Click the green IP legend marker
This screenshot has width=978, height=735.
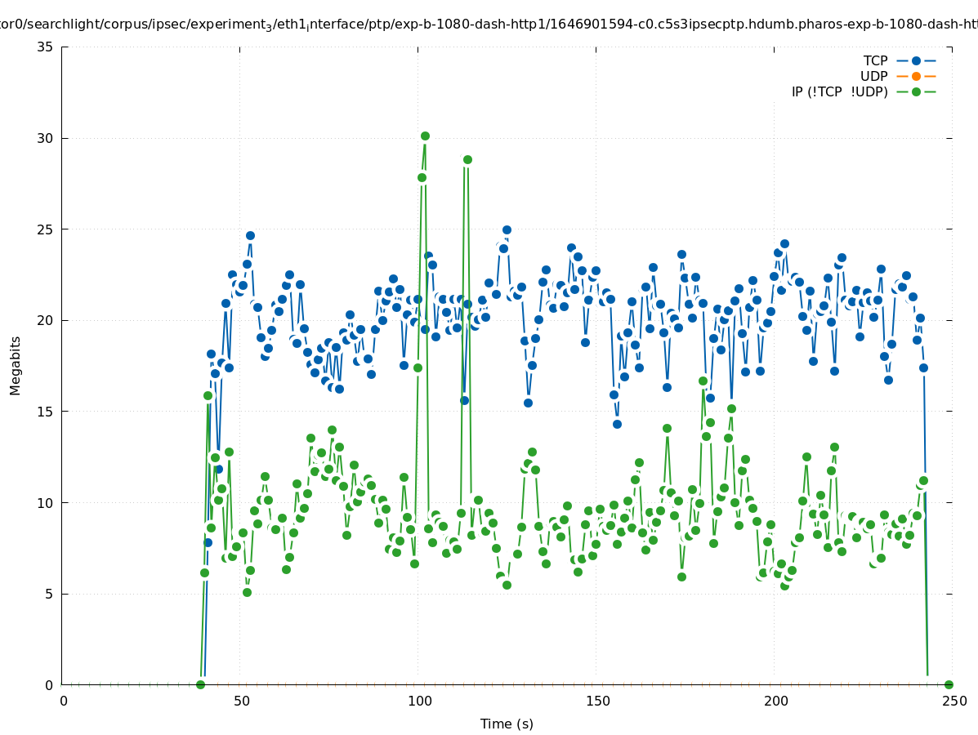[916, 91]
